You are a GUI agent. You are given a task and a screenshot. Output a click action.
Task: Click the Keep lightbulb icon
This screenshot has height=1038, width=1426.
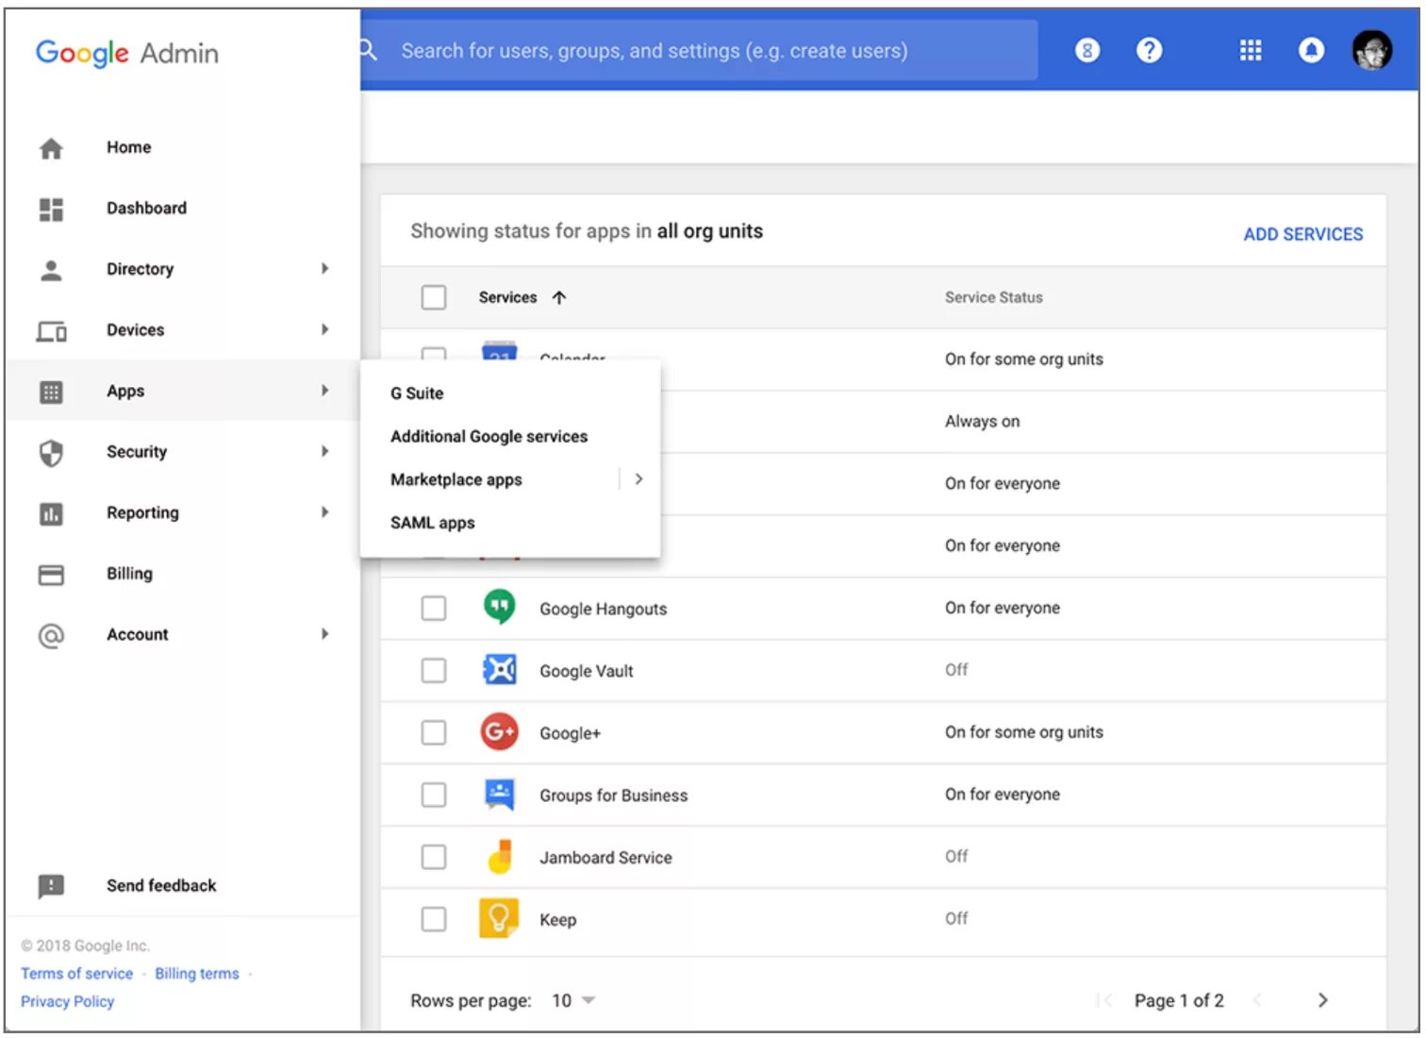[499, 918]
